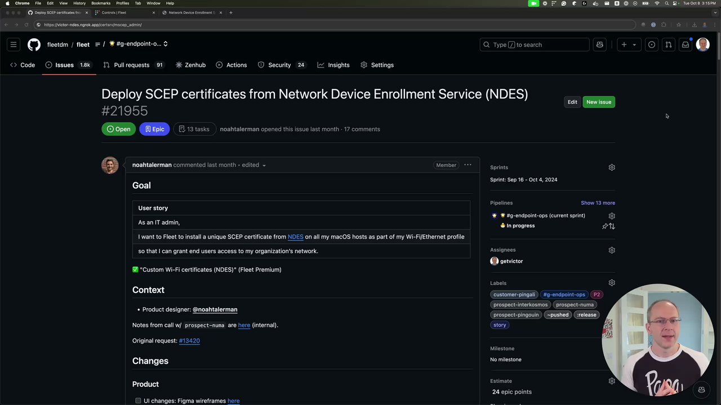Click the Labels gear icon

coord(612,283)
